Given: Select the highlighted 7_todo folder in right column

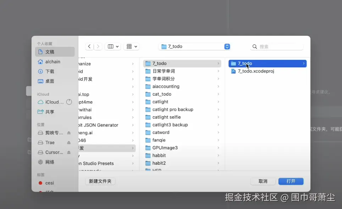Looking at the screenshot, I should point(267,63).
